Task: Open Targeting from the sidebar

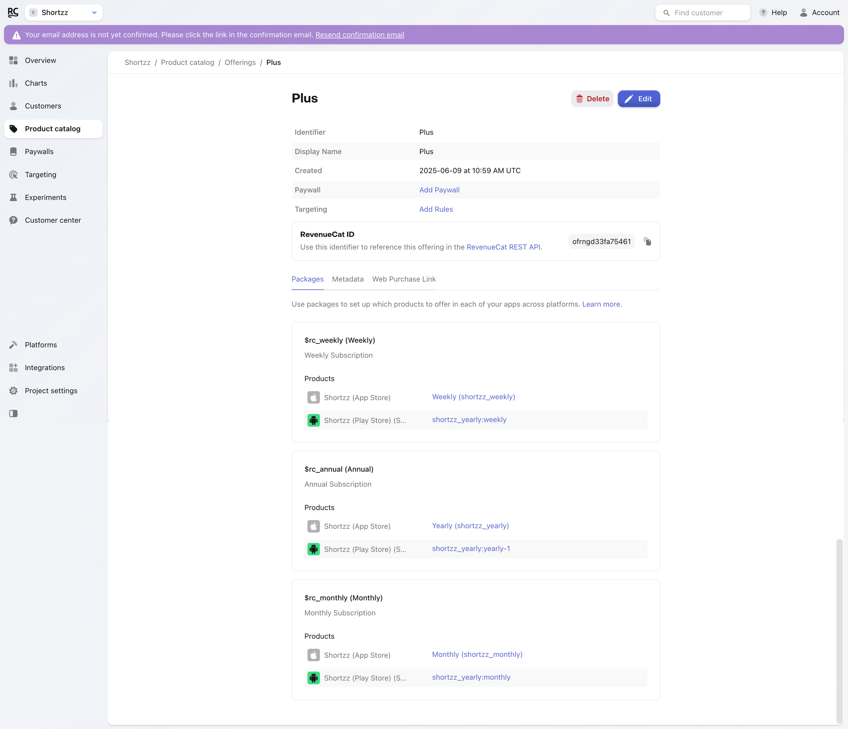Action: (x=40, y=174)
